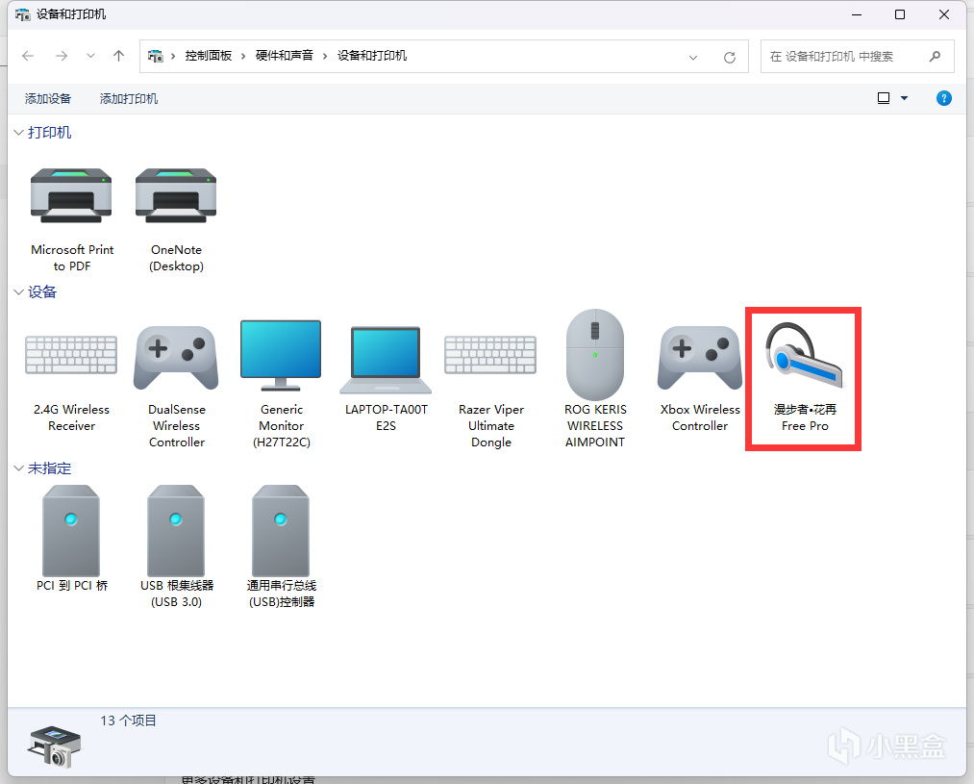Screen dimensions: 974x784
Task: Click the 打印机 group heading text
Action: coord(50,133)
